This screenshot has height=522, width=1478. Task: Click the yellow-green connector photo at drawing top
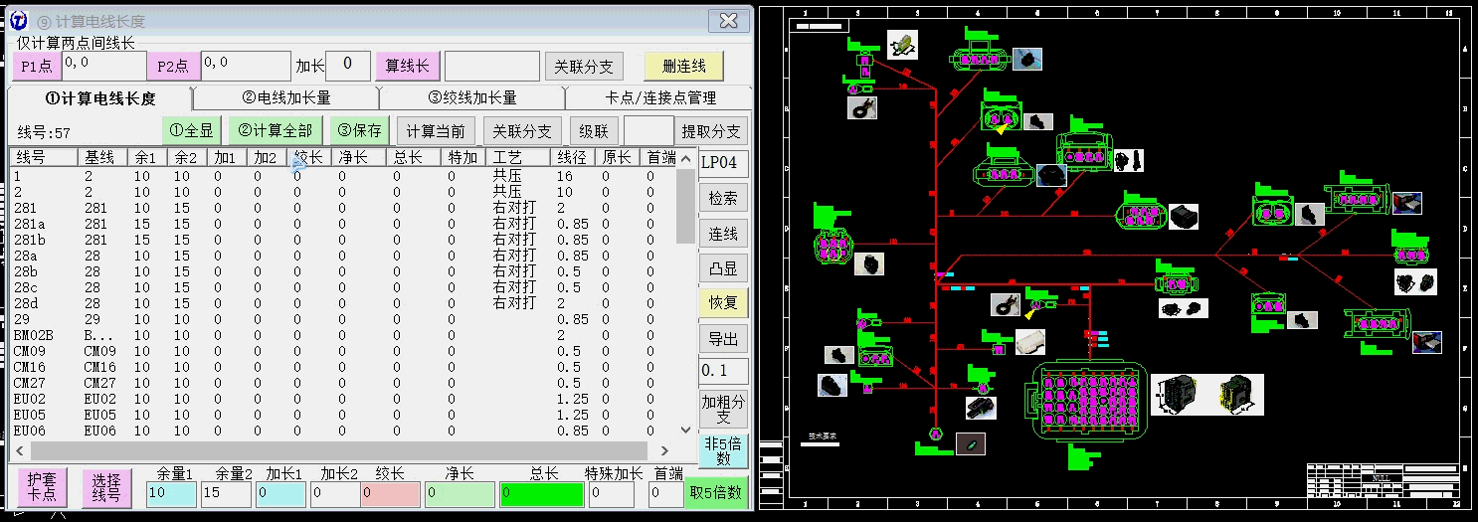[x=902, y=44]
